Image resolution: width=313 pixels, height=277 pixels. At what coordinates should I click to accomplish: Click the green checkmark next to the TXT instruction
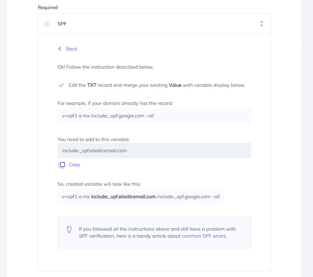pyautogui.click(x=61, y=85)
